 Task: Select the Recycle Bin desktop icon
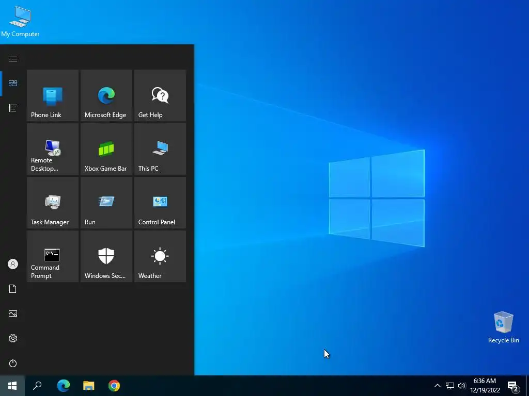503,327
